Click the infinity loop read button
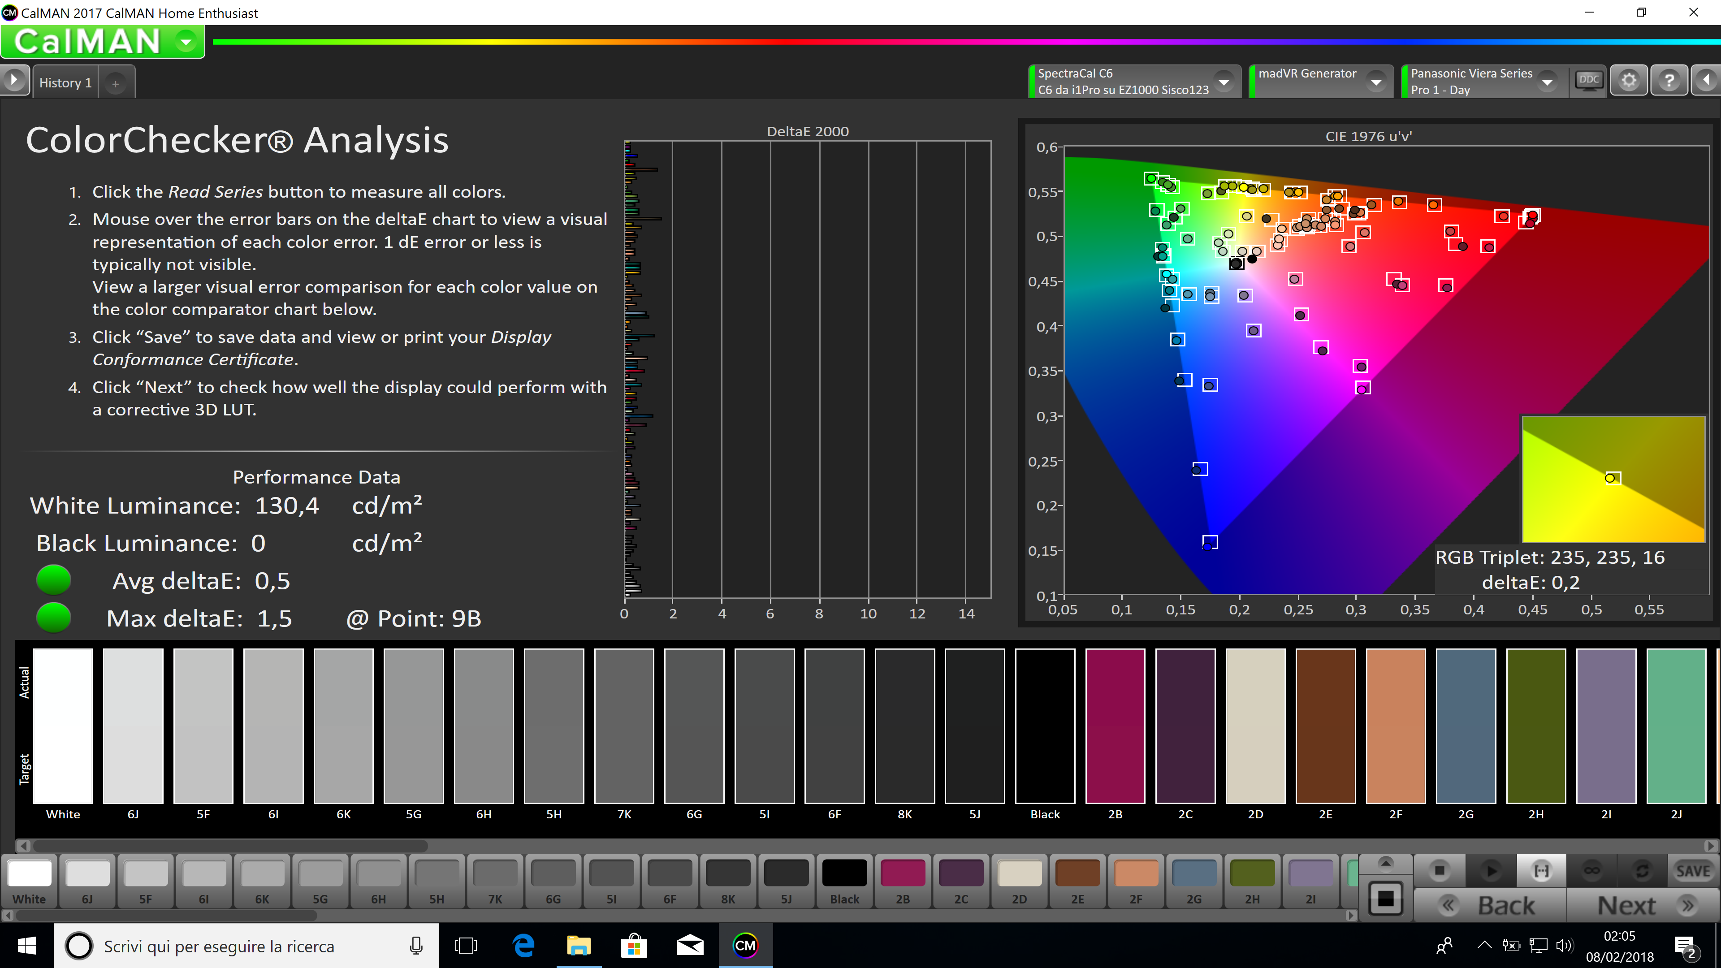Image resolution: width=1721 pixels, height=968 pixels. (x=1592, y=870)
